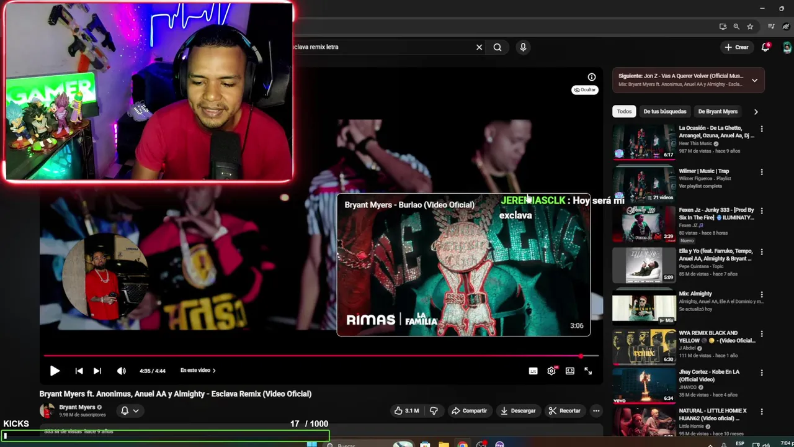Screen dimensions: 794x447
Task: Open 'Wilmer | Music | Trap' playlist
Action: pyautogui.click(x=644, y=183)
